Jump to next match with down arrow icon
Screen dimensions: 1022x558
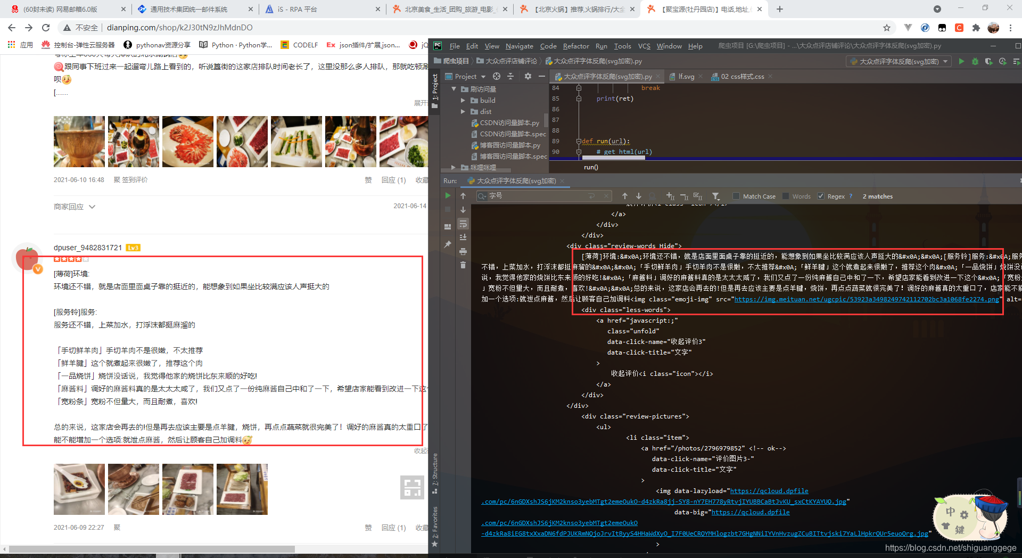pyautogui.click(x=638, y=195)
